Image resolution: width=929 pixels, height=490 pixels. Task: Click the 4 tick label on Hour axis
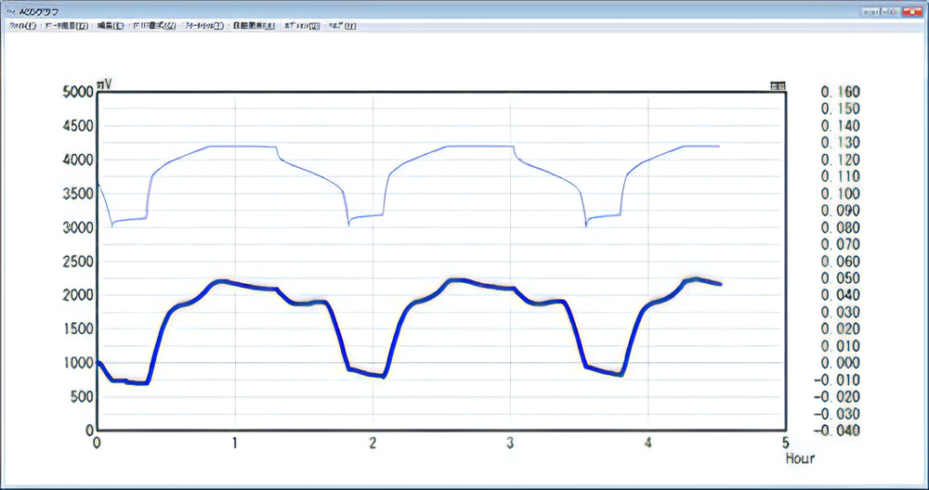(648, 443)
